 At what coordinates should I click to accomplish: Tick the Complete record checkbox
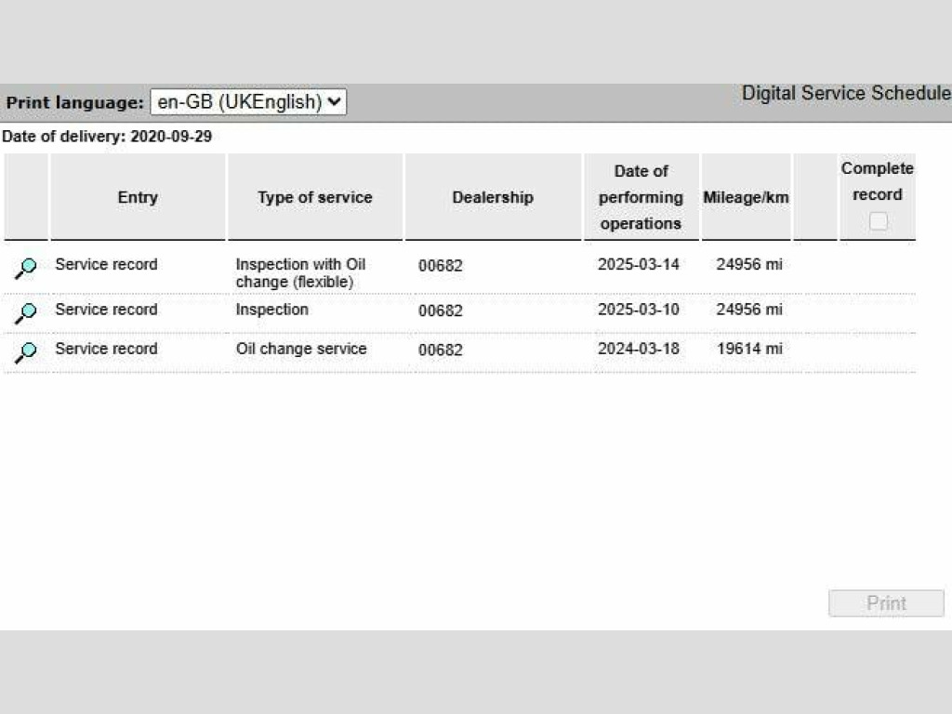point(878,221)
